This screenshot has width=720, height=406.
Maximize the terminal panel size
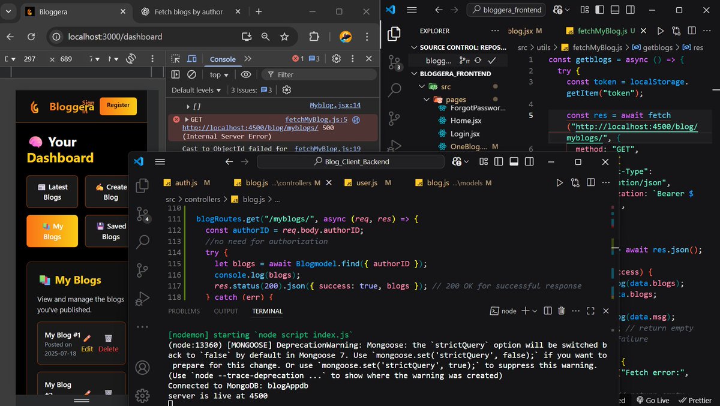pos(590,311)
